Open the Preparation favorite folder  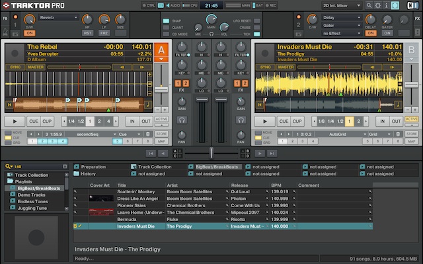[93, 167]
